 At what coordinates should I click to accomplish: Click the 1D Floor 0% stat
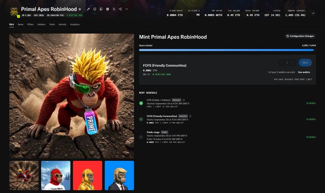tap(194, 13)
